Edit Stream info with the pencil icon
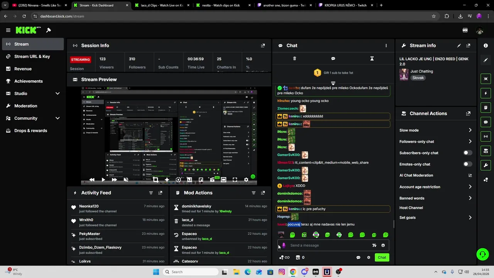Image resolution: width=494 pixels, height=278 pixels. [459, 46]
